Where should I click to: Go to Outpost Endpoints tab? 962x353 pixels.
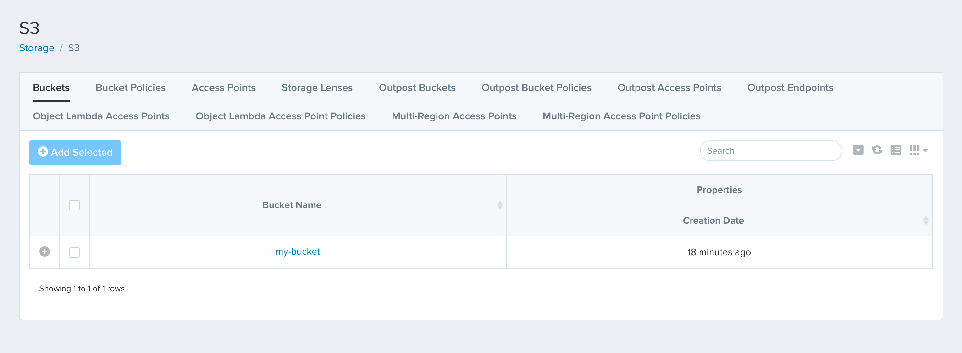(790, 88)
